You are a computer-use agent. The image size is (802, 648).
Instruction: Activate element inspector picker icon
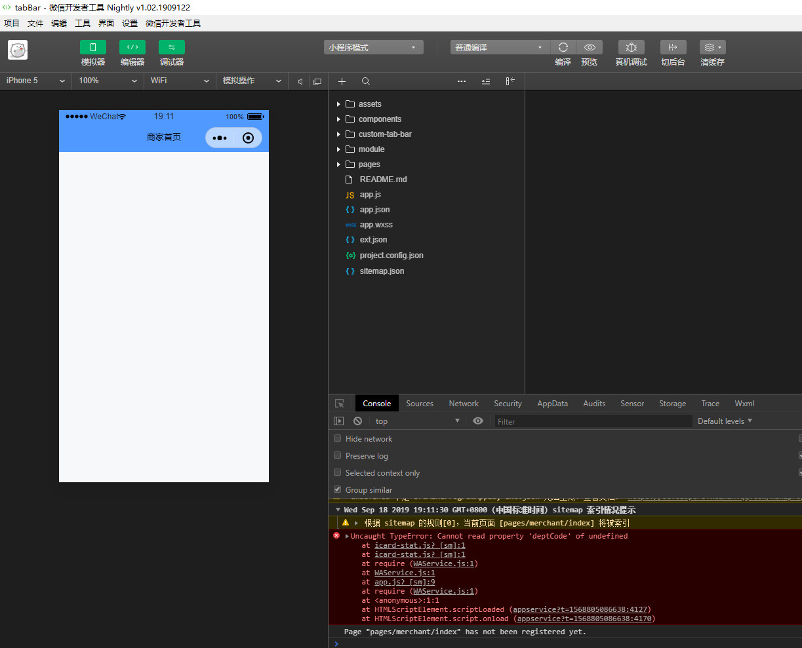[339, 404]
